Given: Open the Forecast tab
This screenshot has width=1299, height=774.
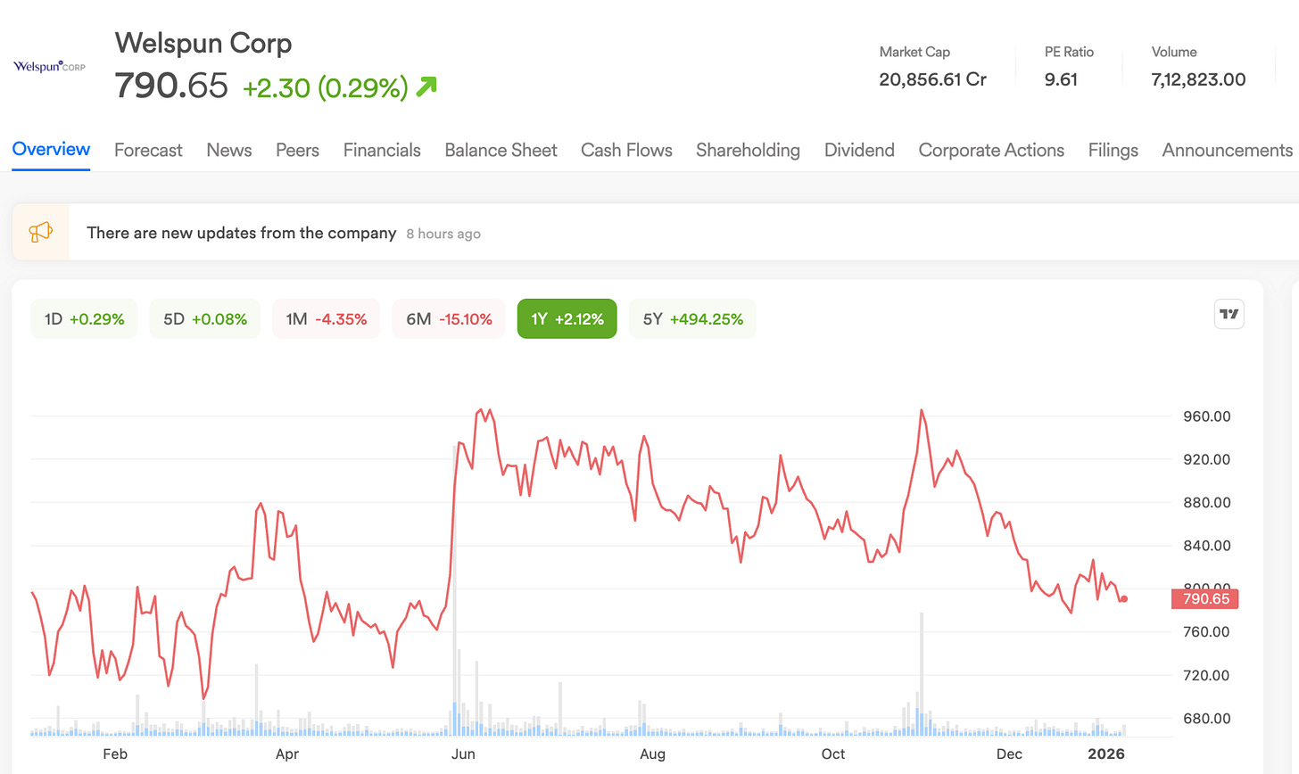Looking at the screenshot, I should point(148,150).
